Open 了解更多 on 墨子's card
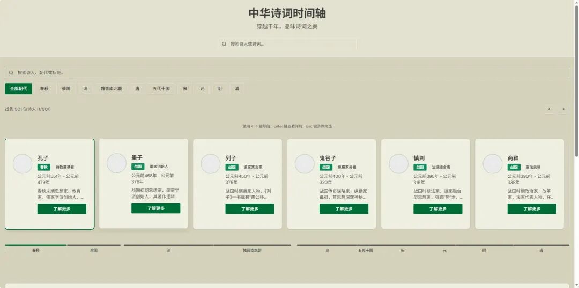The height and width of the screenshot is (288, 579). [x=156, y=208]
